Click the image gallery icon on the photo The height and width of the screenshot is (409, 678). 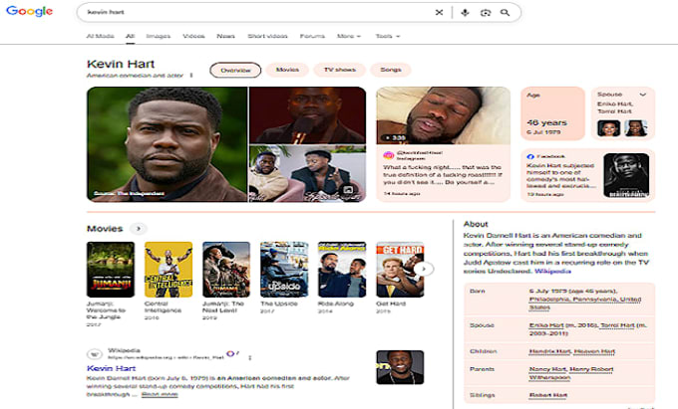[x=348, y=190]
